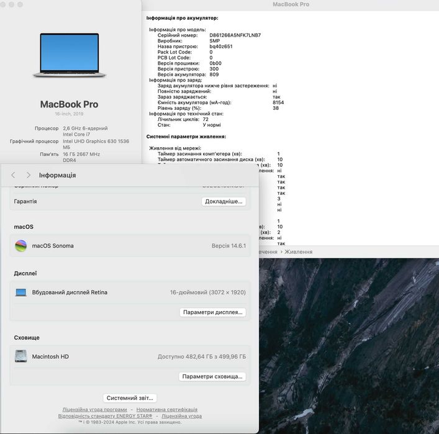Click the Apple copyright notice text
Screen dimensions: 439x434
[130, 422]
